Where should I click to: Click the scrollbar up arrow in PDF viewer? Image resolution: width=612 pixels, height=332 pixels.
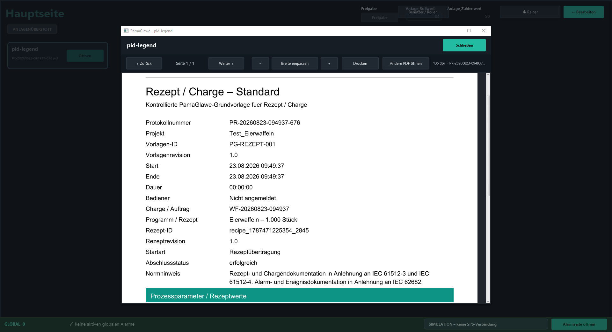(x=488, y=75)
